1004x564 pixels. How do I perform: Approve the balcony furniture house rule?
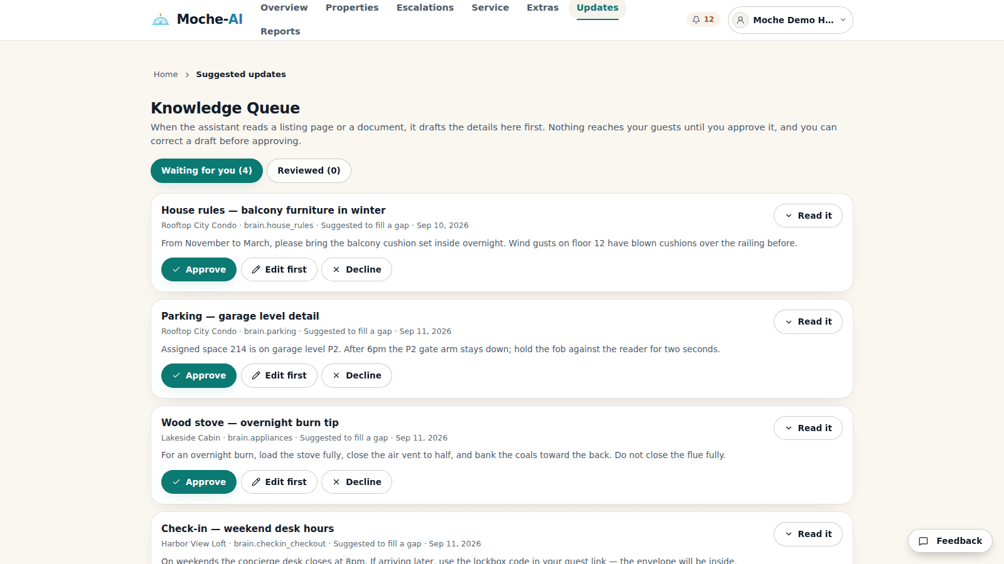point(199,269)
